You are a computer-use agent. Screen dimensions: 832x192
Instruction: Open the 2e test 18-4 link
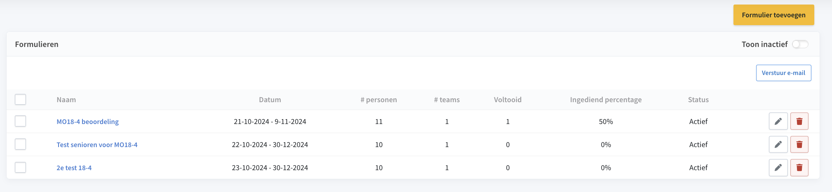[x=74, y=168]
